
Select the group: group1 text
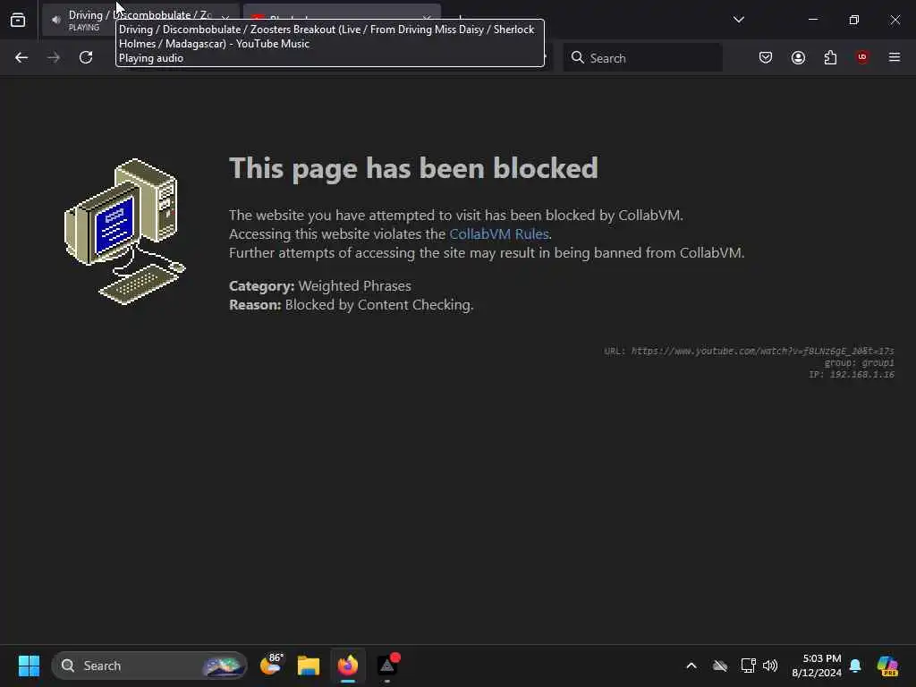click(x=860, y=363)
